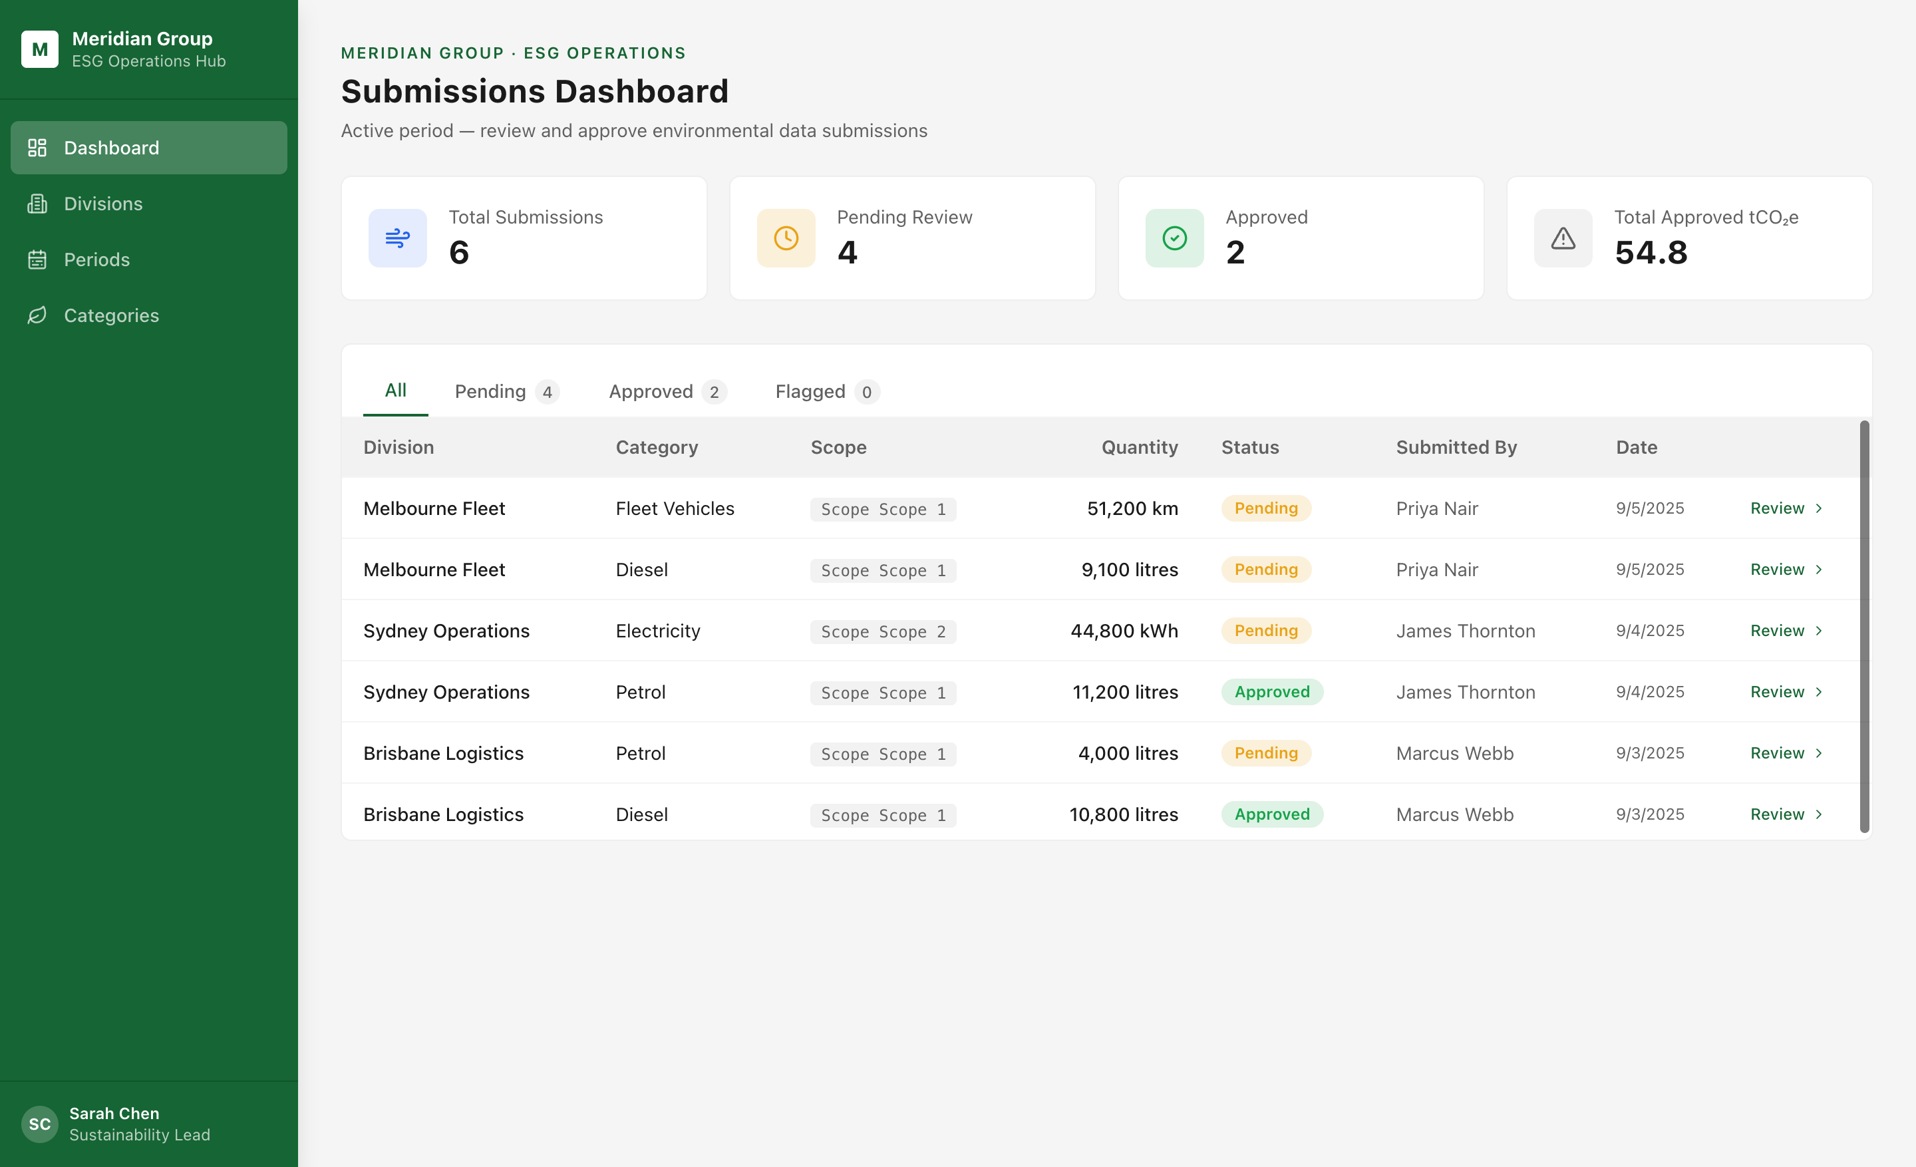The width and height of the screenshot is (1916, 1167).
Task: Click the Category column header
Action: coord(657,447)
